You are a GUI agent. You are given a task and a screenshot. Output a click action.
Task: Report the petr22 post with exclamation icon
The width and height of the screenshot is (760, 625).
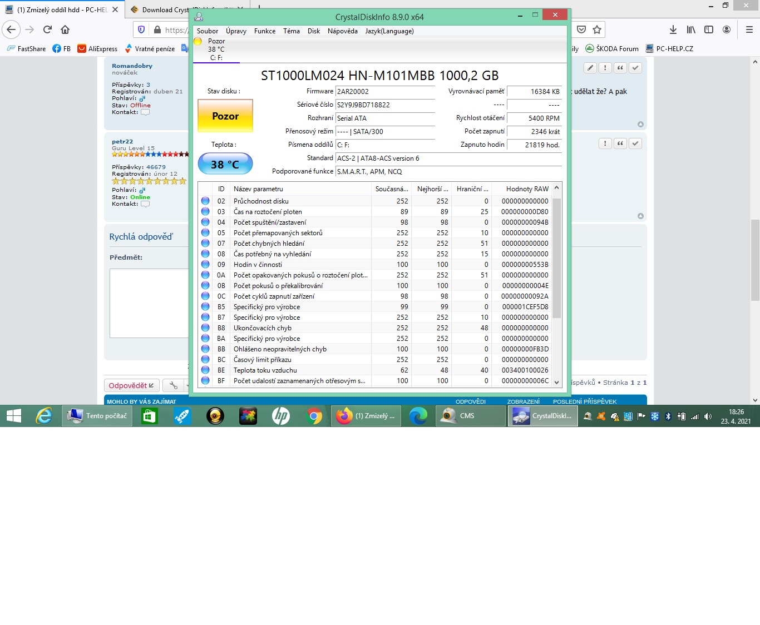[x=605, y=143]
